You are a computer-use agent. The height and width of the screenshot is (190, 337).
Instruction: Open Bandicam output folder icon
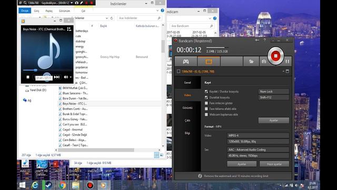(251, 62)
